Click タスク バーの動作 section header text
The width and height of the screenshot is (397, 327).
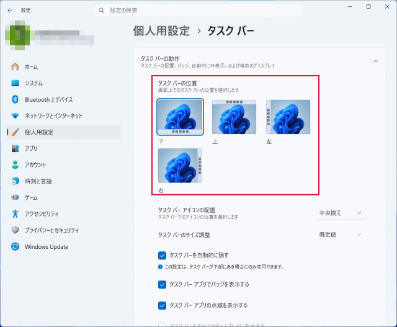160,58
